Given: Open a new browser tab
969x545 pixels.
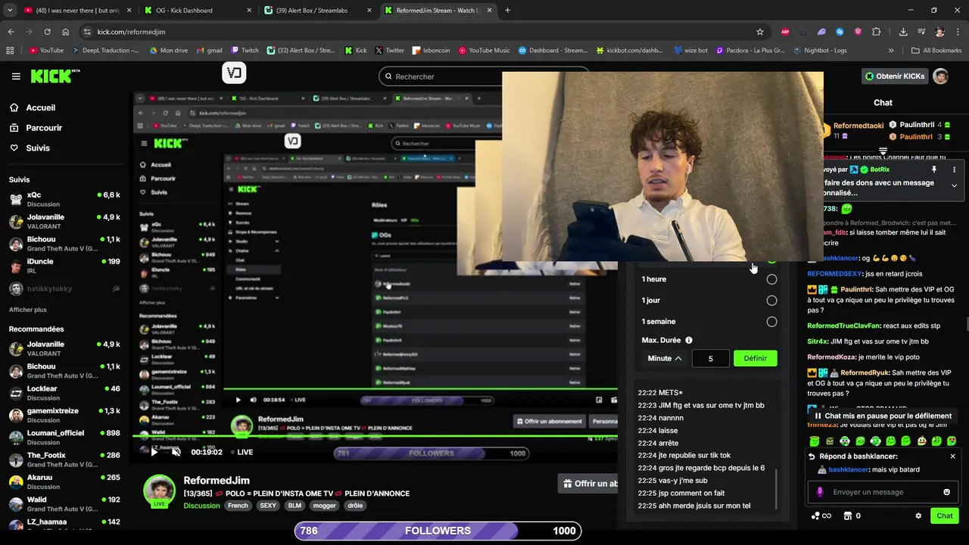Looking at the screenshot, I should click(x=507, y=11).
